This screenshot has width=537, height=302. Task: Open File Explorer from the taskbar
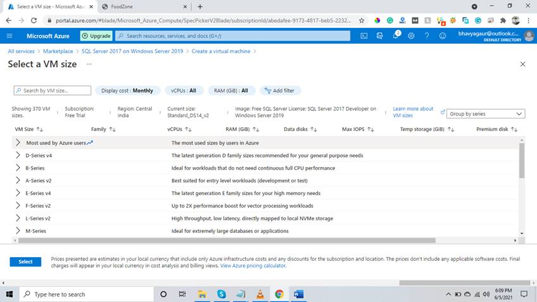[202, 294]
